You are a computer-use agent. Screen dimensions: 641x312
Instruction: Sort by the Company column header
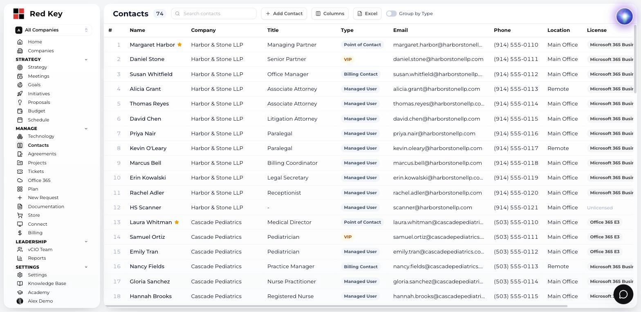tap(203, 30)
